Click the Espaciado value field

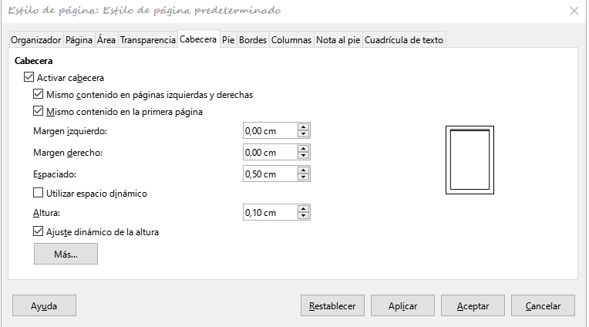tap(270, 174)
